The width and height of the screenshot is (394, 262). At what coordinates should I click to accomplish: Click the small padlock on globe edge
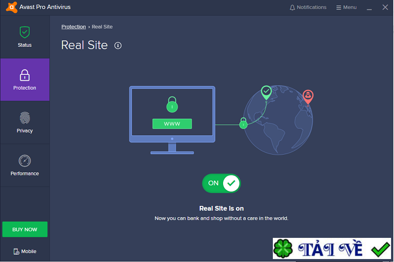click(243, 123)
